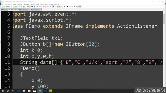This screenshot has width=166, height=93.
Task: Click the Playback macro icon
Action: click(x=72, y=7)
